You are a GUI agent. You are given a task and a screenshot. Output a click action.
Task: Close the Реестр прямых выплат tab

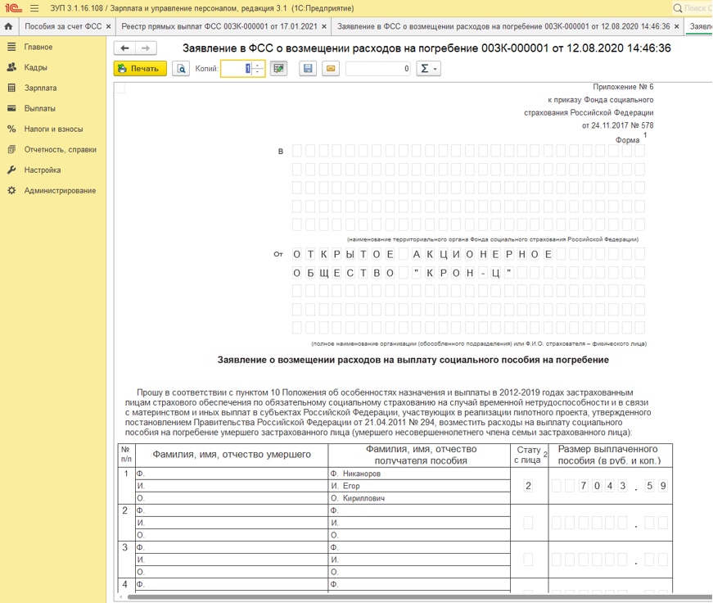(324, 27)
